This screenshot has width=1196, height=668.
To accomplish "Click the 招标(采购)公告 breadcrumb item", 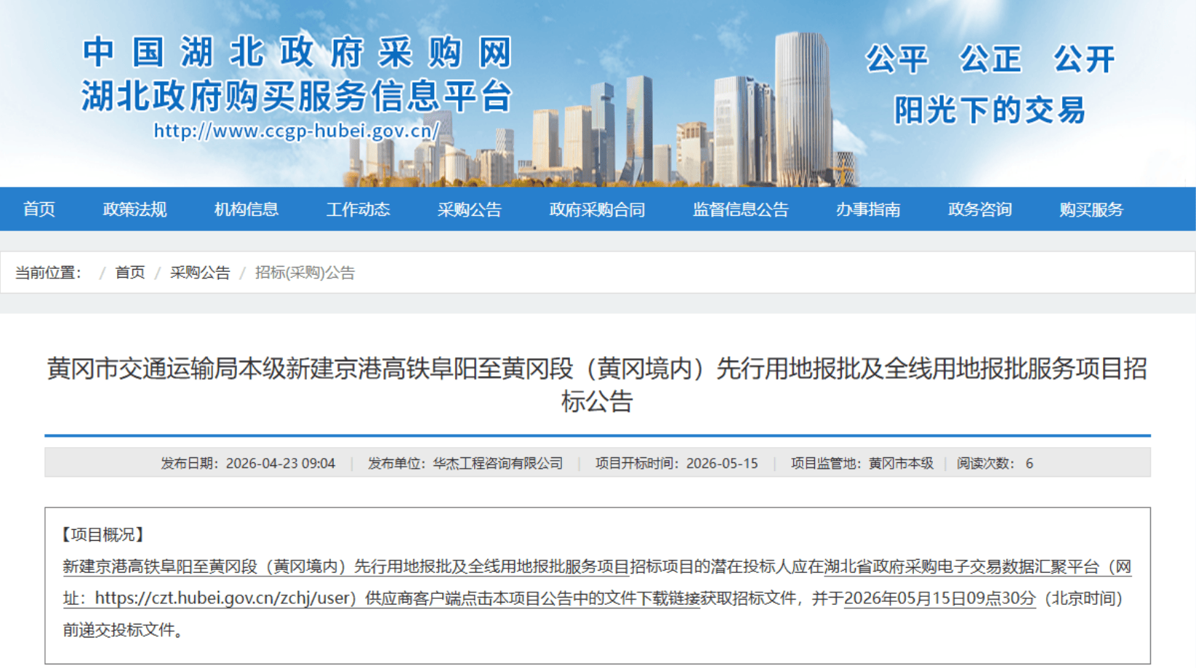I will point(305,273).
